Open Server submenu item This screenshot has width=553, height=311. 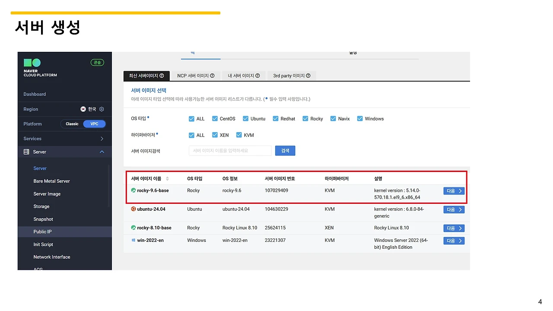click(x=40, y=168)
